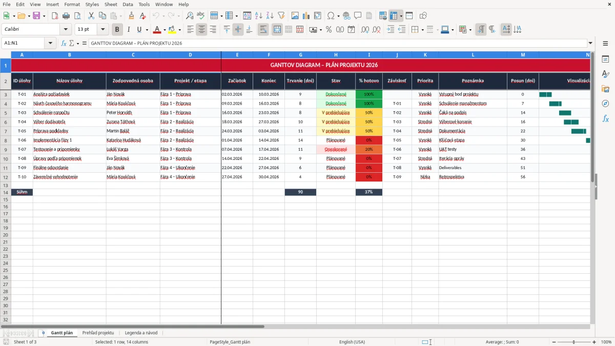This screenshot has width=615, height=346.
Task: Toggle Center Horizontally alignment
Action: point(201,30)
